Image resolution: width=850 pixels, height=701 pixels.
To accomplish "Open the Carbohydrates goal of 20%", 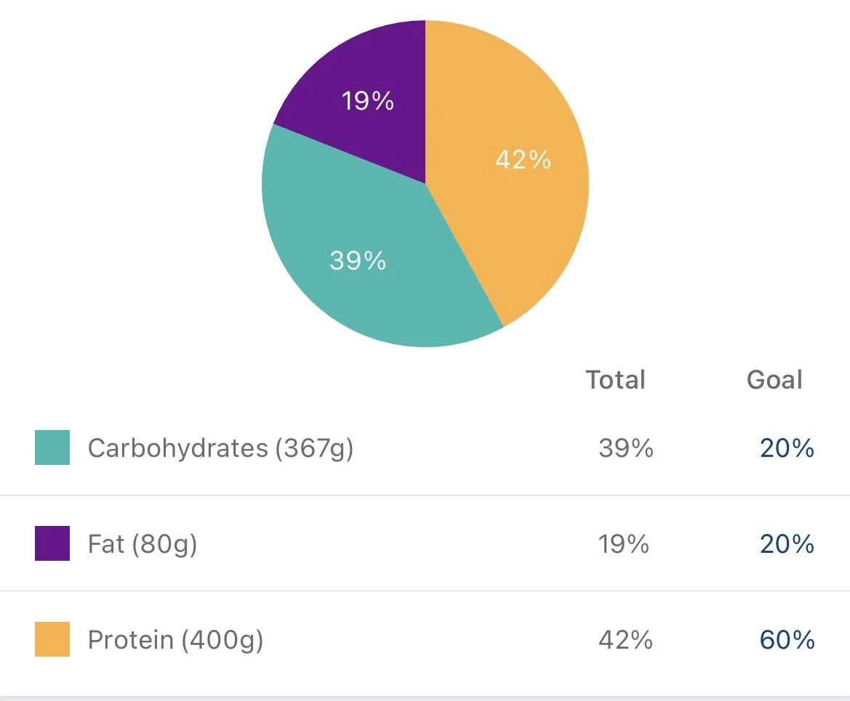I will pyautogui.click(x=787, y=448).
